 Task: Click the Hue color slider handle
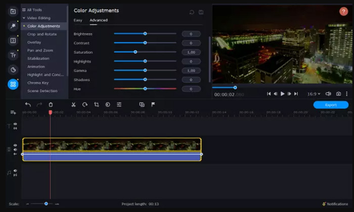145,89
